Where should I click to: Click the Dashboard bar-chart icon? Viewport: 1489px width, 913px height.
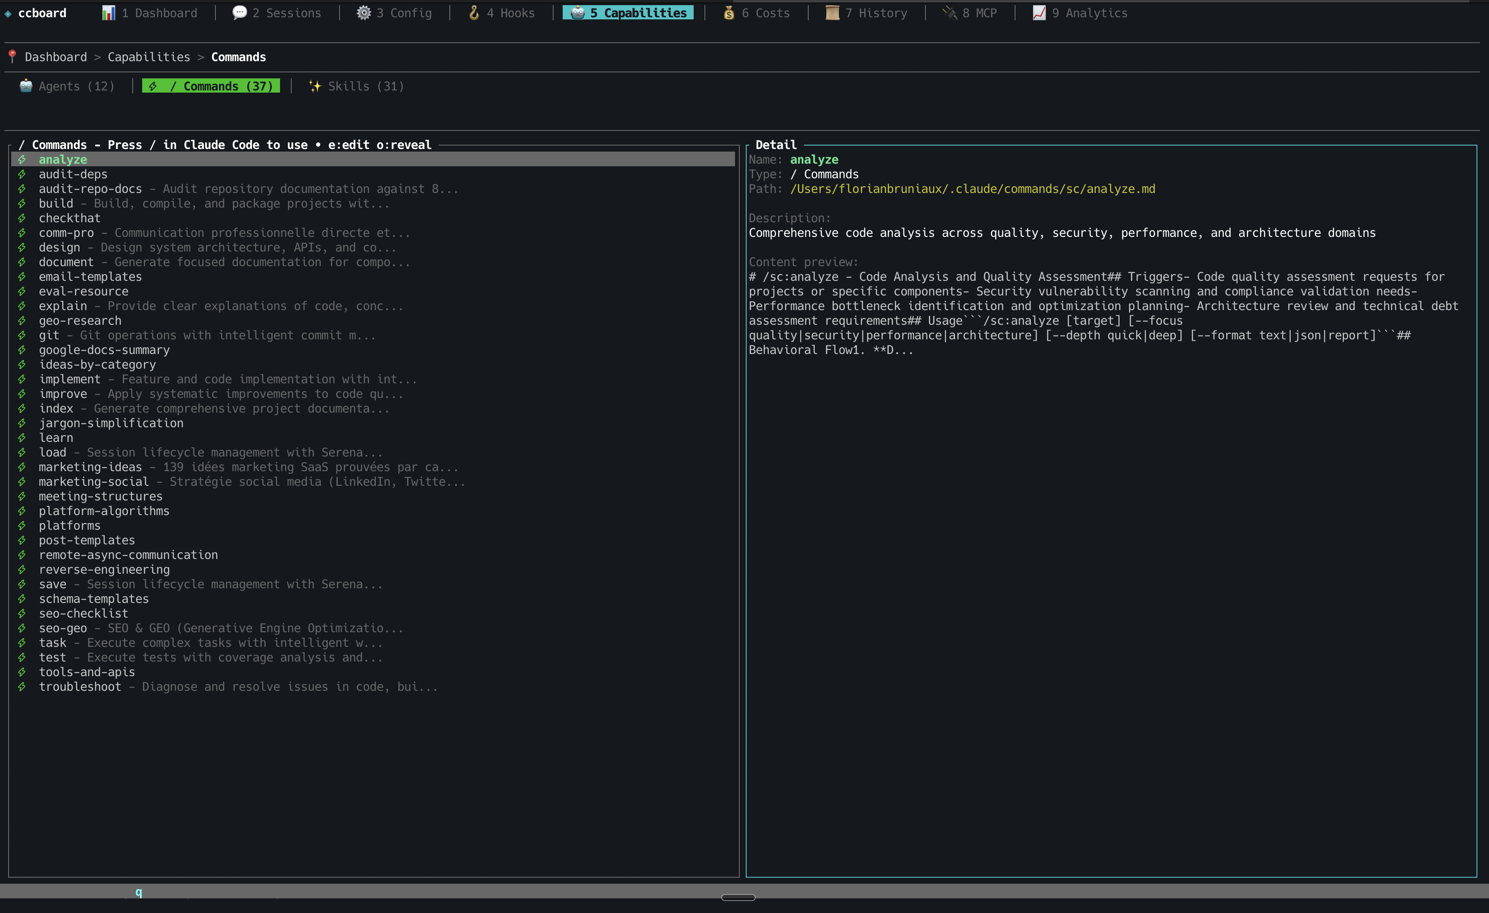coord(108,12)
